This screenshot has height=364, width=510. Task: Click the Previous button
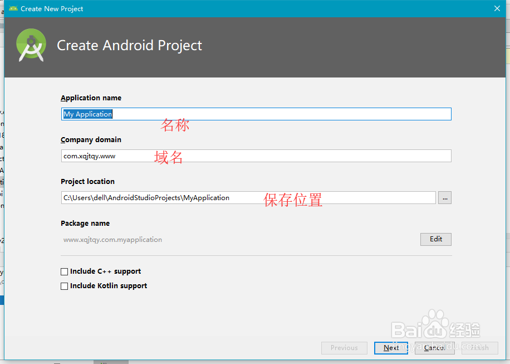point(344,347)
